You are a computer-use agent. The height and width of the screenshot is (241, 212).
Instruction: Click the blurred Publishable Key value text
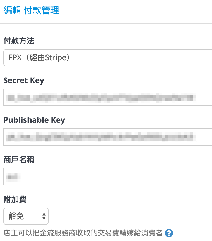tap(101, 137)
